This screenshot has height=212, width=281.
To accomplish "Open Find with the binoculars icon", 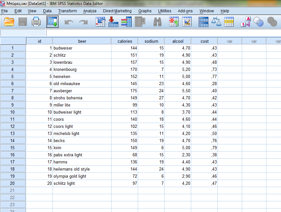I will click(158, 22).
